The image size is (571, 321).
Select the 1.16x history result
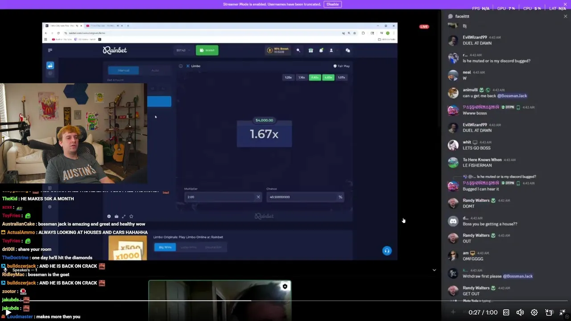coord(302,78)
